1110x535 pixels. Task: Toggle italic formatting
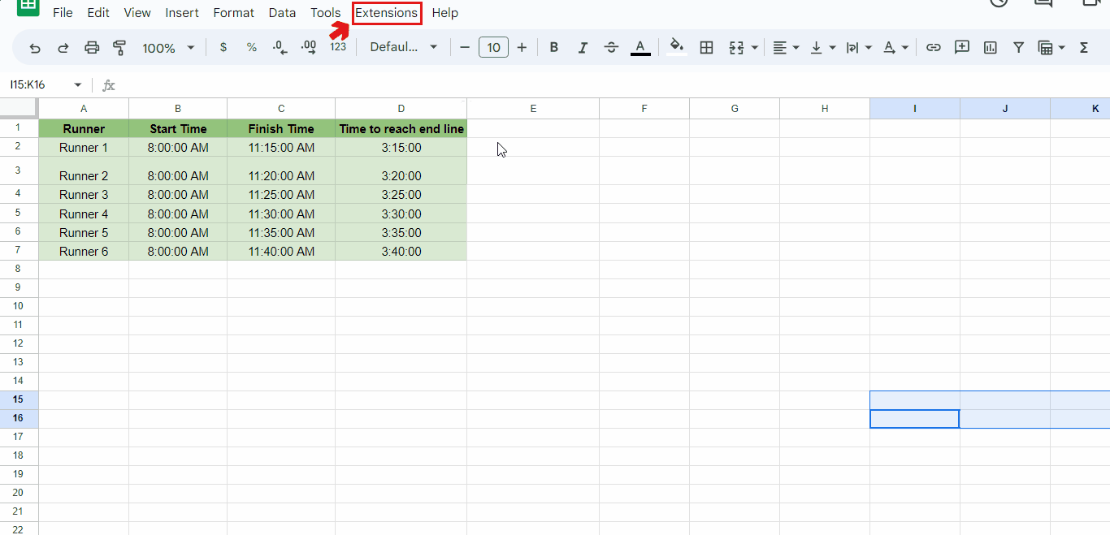(x=583, y=47)
